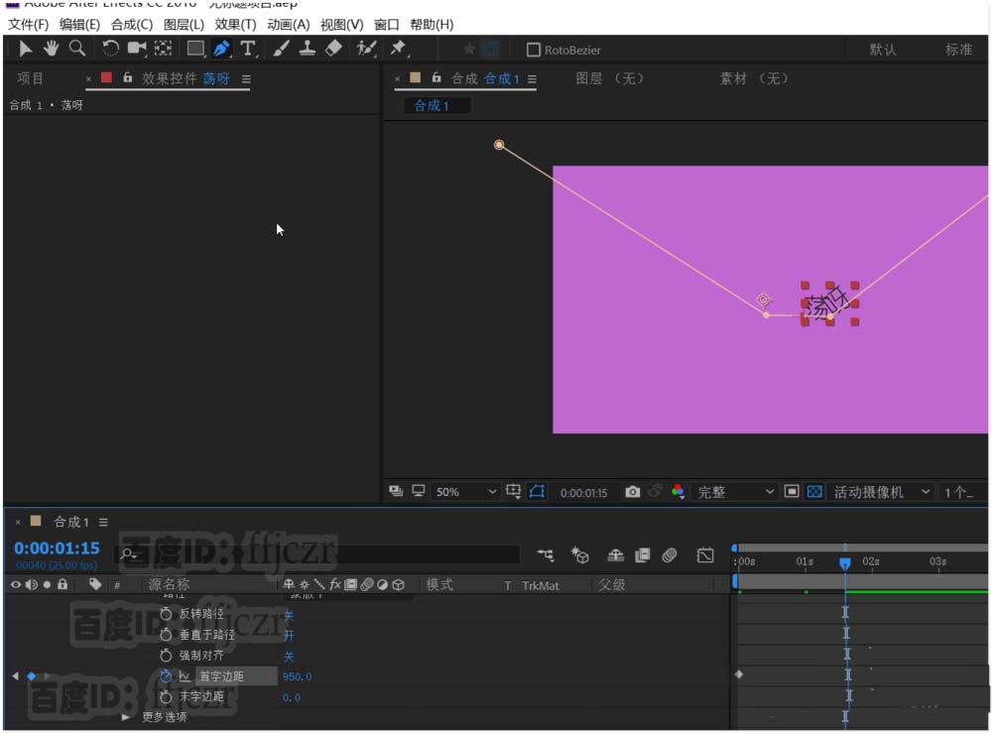Viewport: 992px width, 734px height.
Task: Open the timeline 合成1 panel menu
Action: tap(103, 522)
